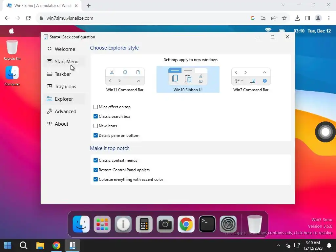Choose the Win11 Command Bar style
This screenshot has width=336, height=252.
[125, 80]
